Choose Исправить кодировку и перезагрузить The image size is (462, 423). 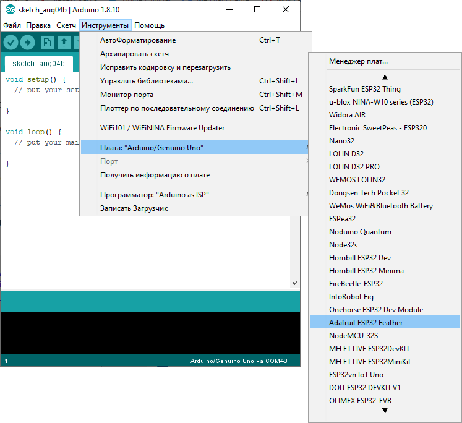click(x=195, y=67)
